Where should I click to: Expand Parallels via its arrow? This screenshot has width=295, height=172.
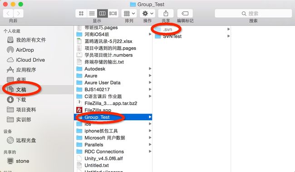click(150, 144)
